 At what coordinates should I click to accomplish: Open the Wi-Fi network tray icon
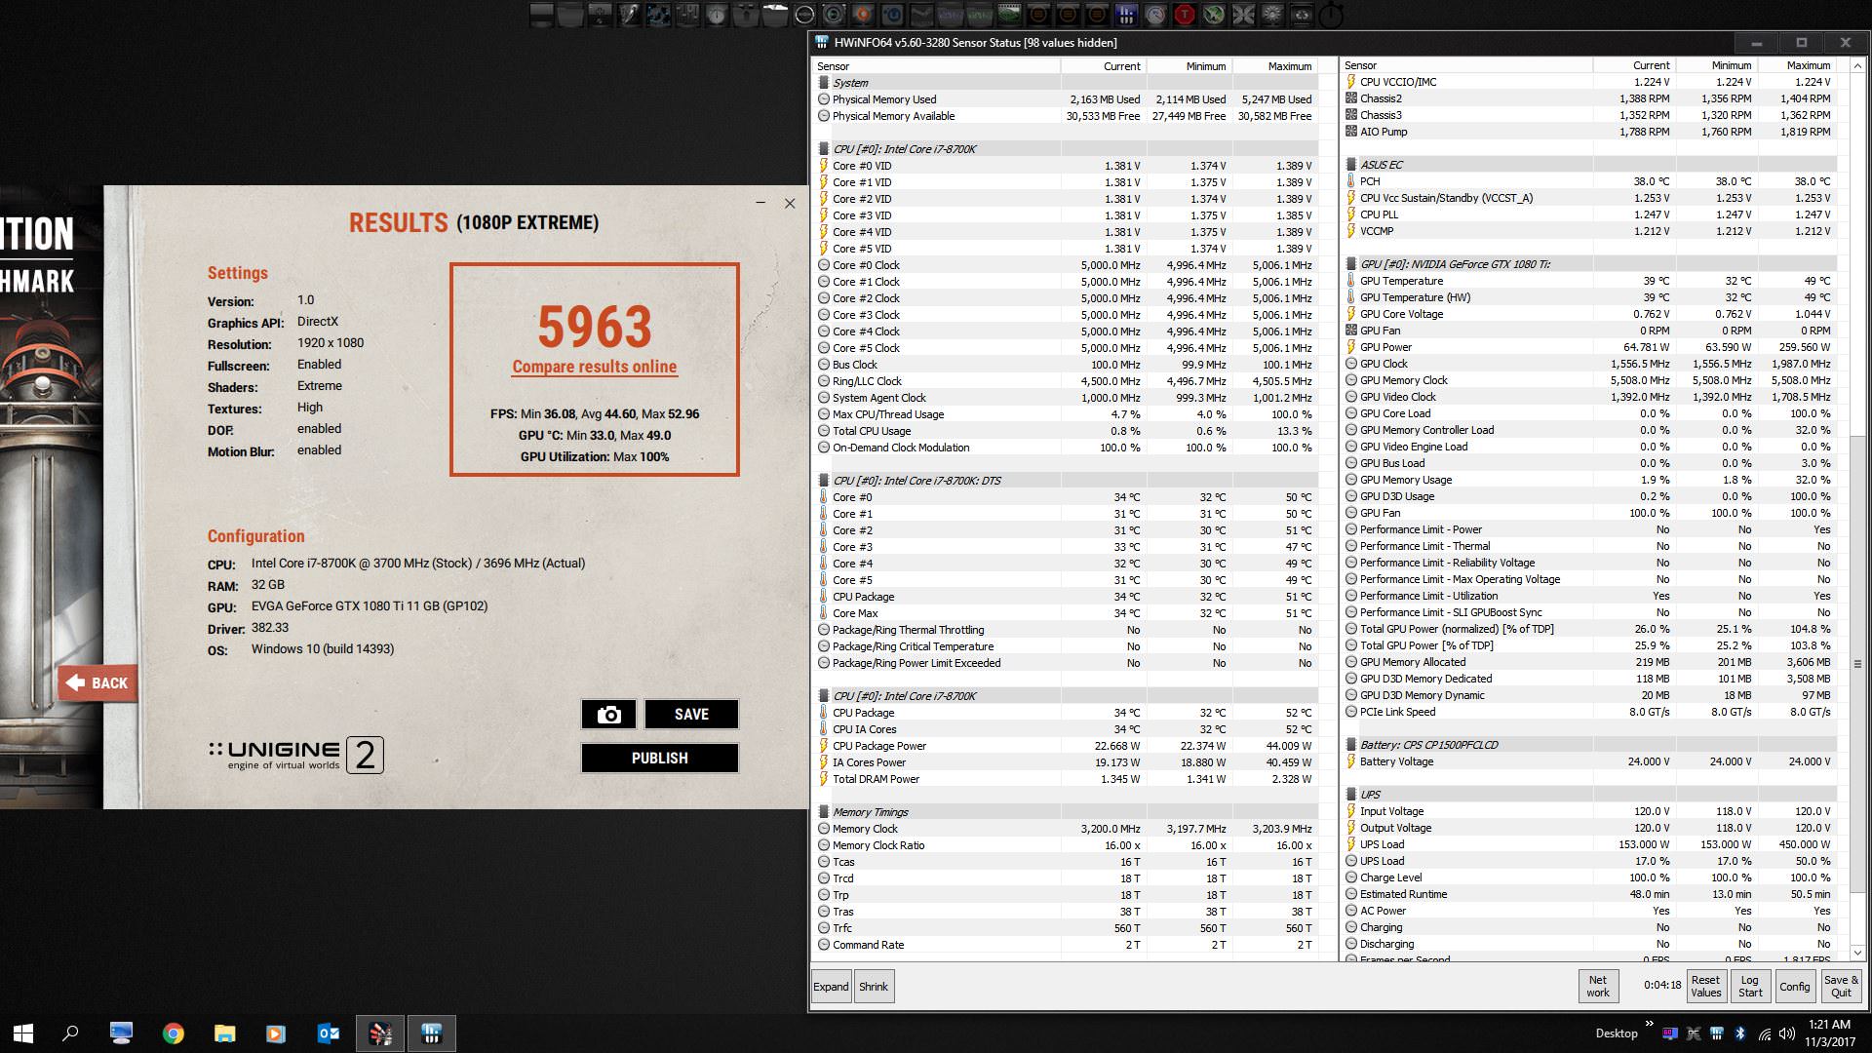pos(1765,1033)
